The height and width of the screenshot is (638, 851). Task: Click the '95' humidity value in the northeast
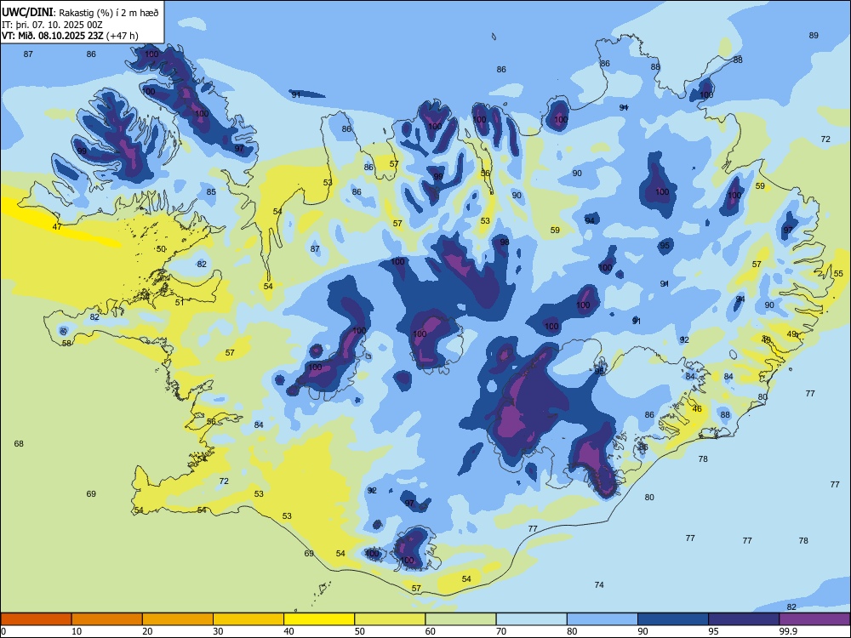pyautogui.click(x=665, y=245)
